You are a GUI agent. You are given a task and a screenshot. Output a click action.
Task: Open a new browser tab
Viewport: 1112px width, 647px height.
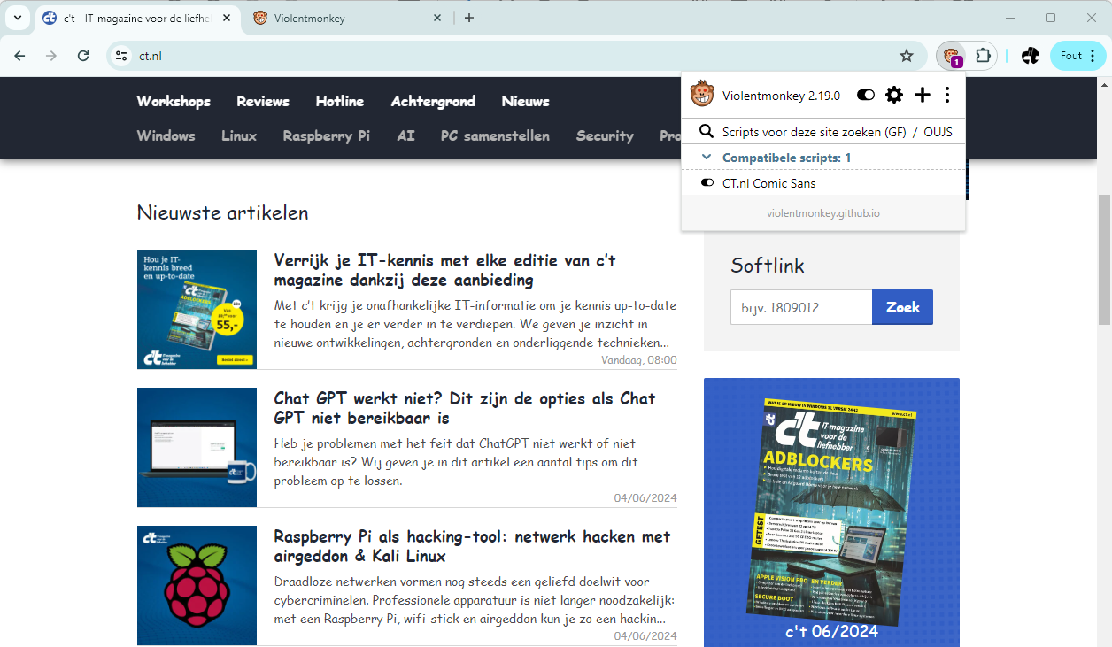(469, 18)
